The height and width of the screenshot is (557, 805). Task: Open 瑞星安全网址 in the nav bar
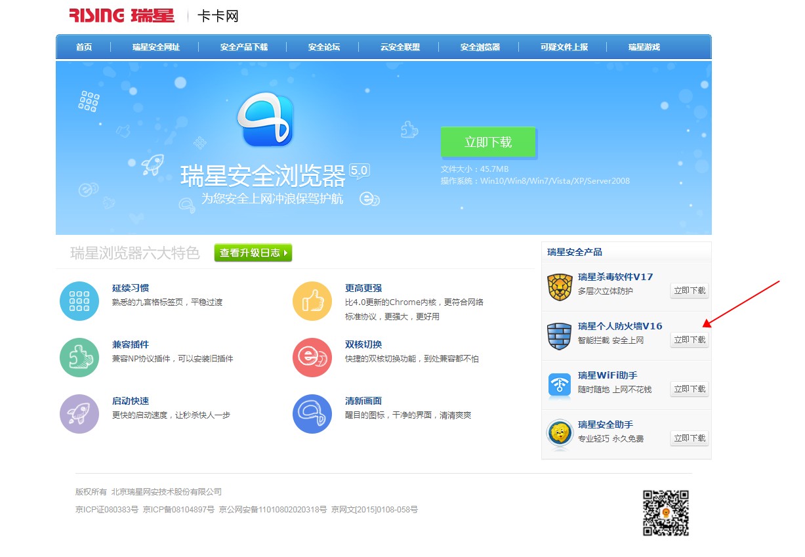[156, 47]
